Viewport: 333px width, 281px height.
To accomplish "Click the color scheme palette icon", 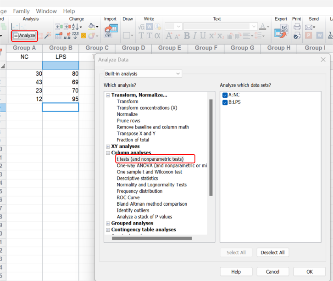I will (93, 36).
